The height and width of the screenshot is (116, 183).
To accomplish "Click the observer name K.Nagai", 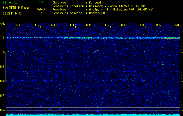I will pyautogui.click(x=95, y=3).
